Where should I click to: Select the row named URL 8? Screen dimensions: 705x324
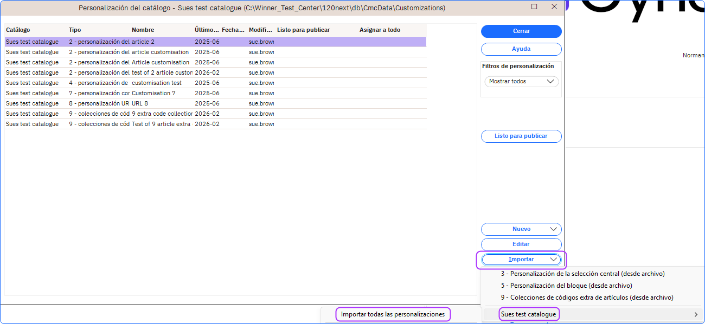(x=140, y=104)
